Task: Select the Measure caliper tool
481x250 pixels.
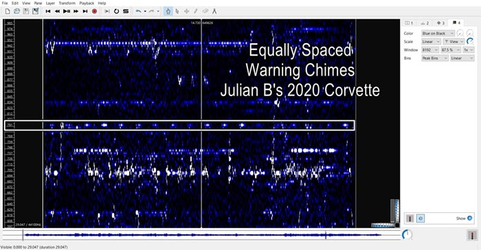Action: coord(214,12)
